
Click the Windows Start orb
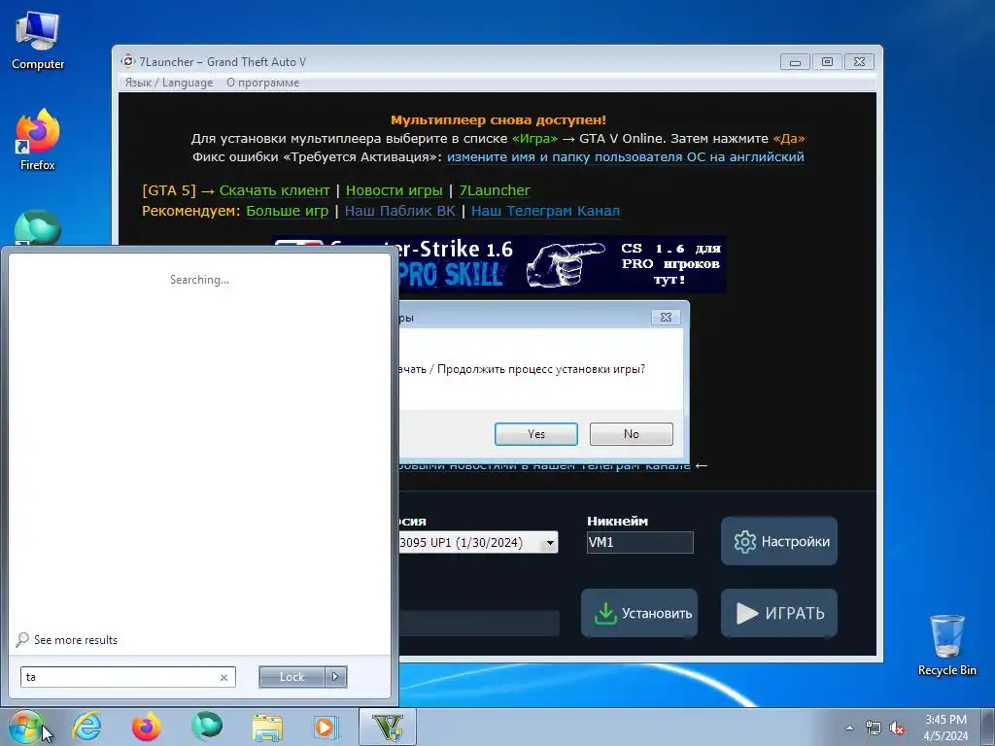click(25, 727)
